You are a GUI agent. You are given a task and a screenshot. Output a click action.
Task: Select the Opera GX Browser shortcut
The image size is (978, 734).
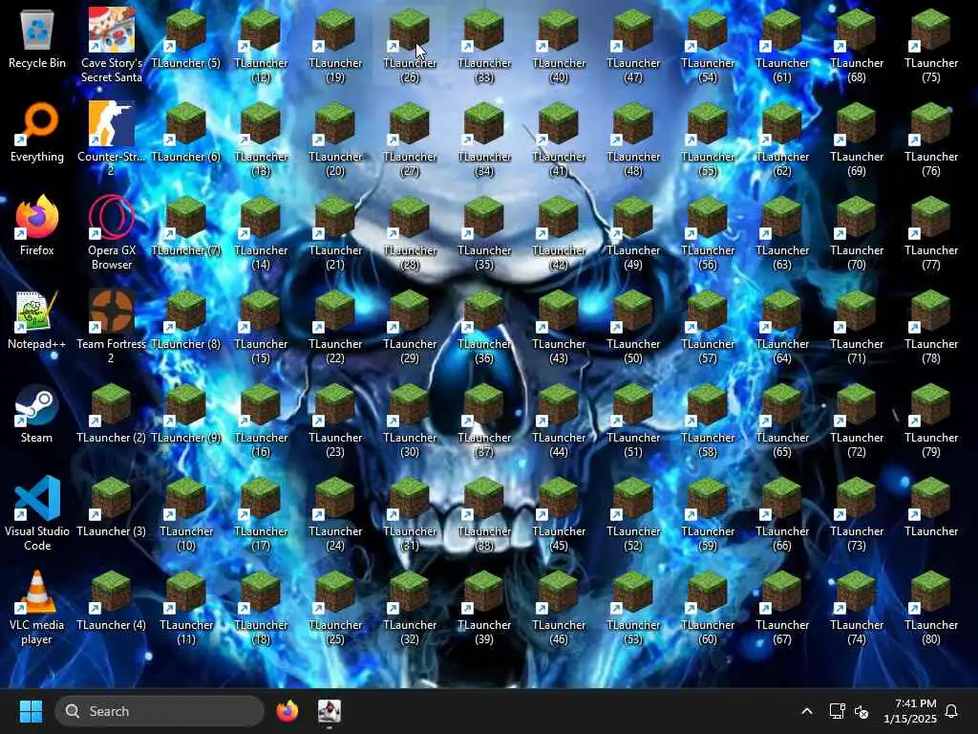[112, 232]
